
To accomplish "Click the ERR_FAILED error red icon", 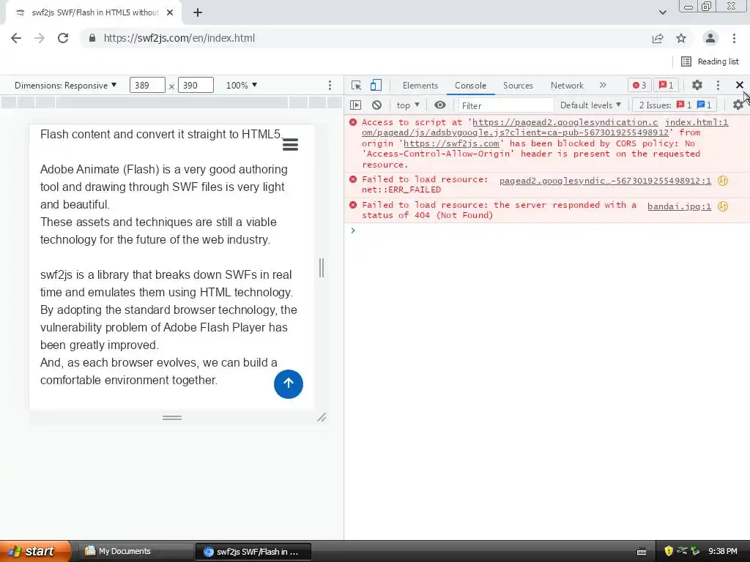I will point(353,179).
